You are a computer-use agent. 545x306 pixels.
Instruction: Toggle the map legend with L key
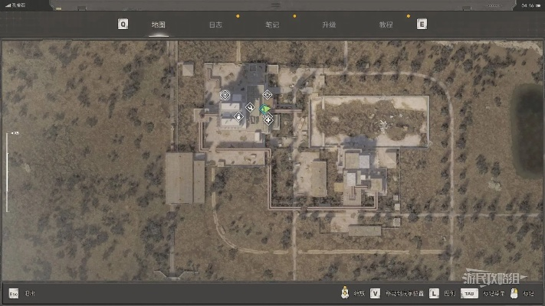pos(434,293)
